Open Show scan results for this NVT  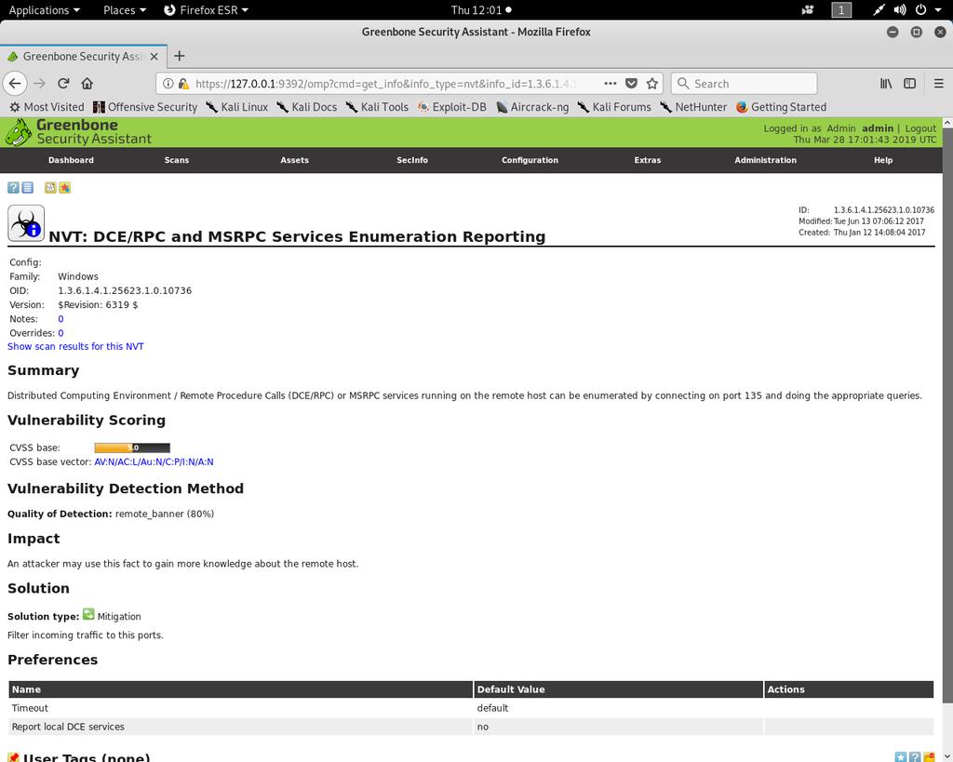(75, 346)
